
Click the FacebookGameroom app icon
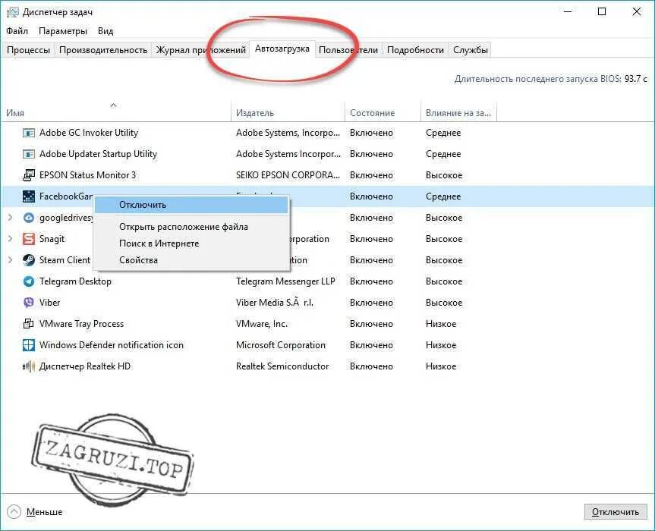click(x=28, y=196)
